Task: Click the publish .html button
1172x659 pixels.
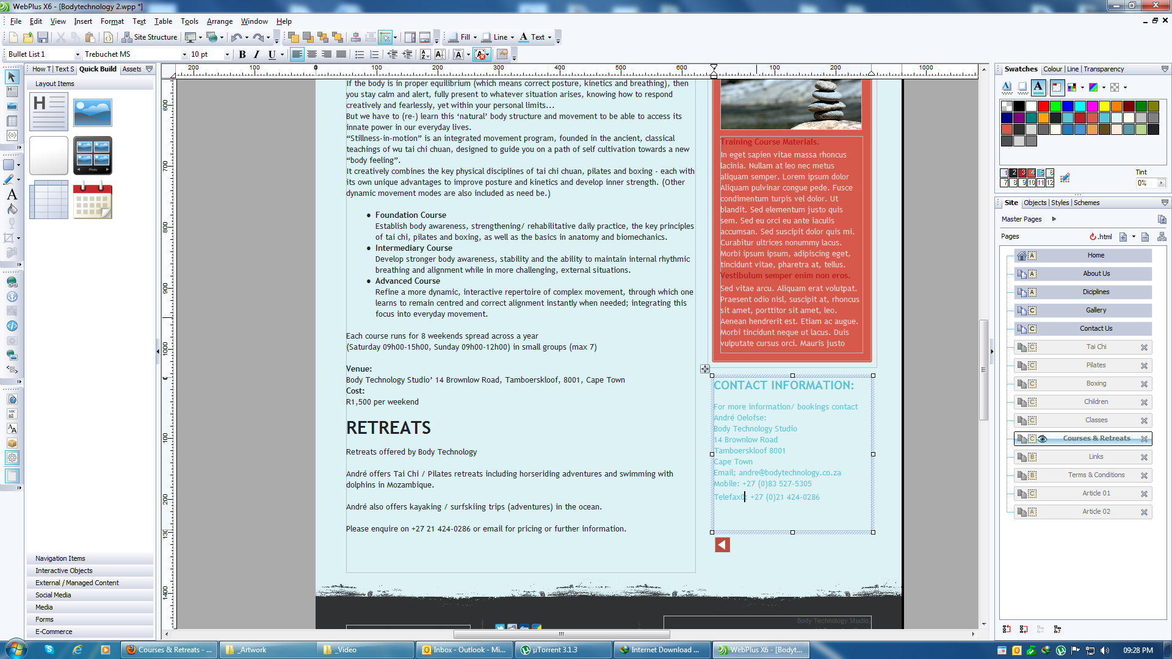Action: click(x=1101, y=237)
